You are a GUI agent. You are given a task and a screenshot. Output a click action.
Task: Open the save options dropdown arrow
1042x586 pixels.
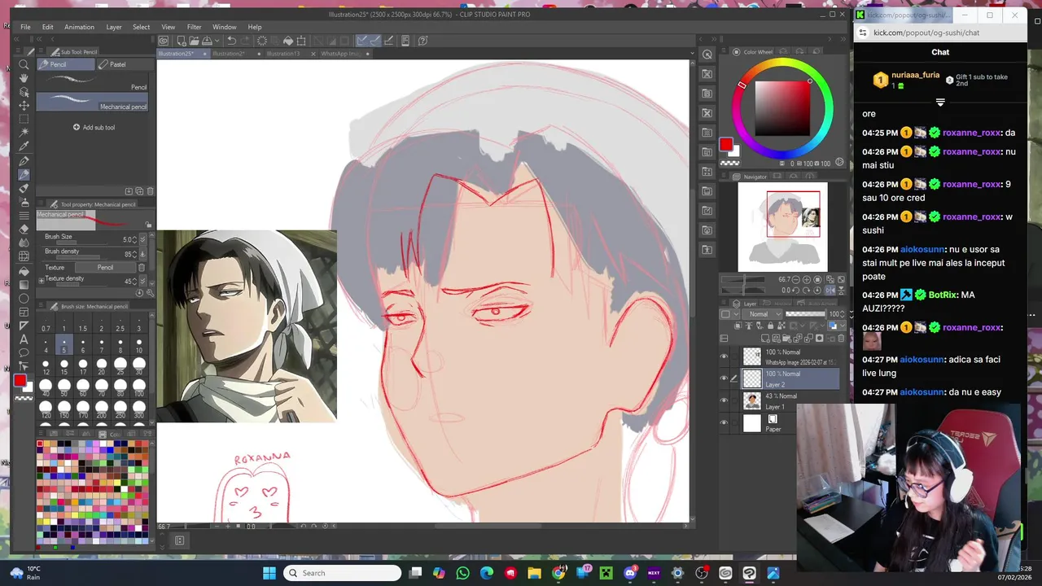click(x=216, y=41)
